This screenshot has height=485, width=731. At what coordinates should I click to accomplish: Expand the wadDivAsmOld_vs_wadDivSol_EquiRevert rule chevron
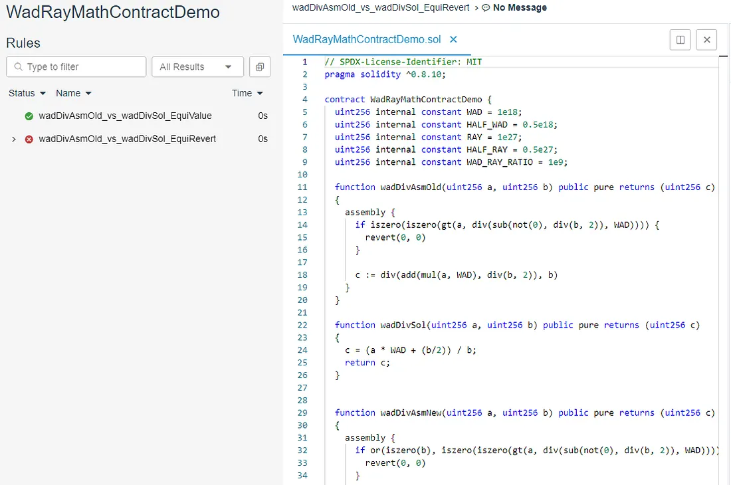pyautogui.click(x=13, y=140)
